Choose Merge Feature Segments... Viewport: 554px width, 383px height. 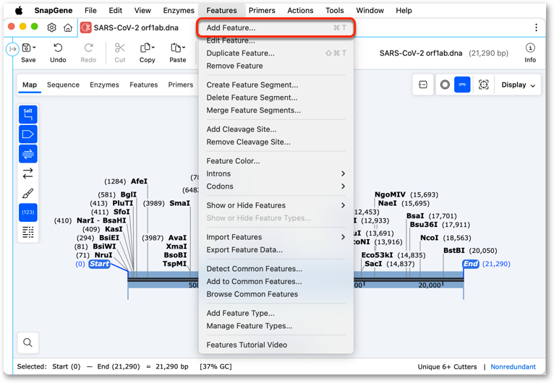pos(276,111)
